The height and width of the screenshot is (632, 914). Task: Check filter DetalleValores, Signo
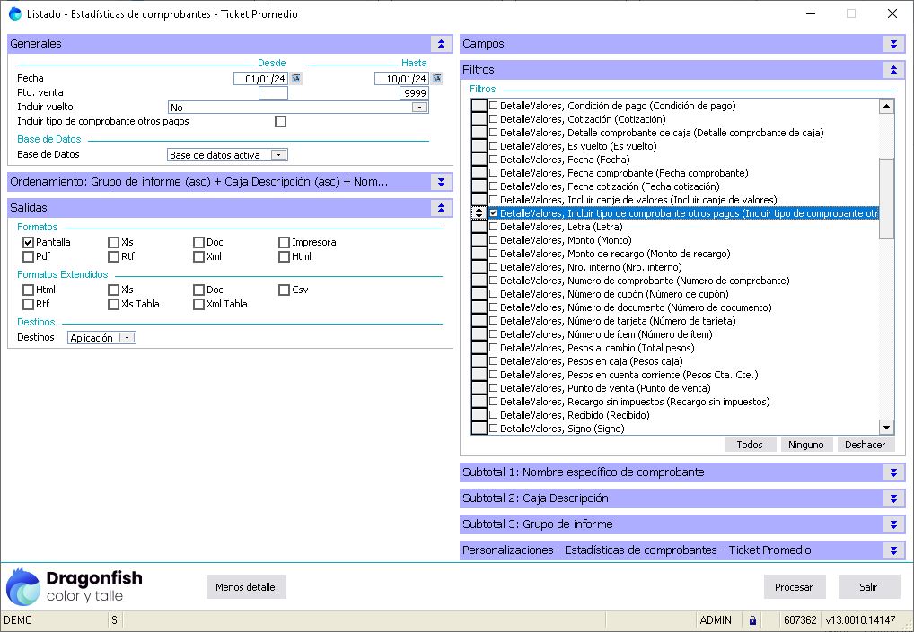coord(493,429)
